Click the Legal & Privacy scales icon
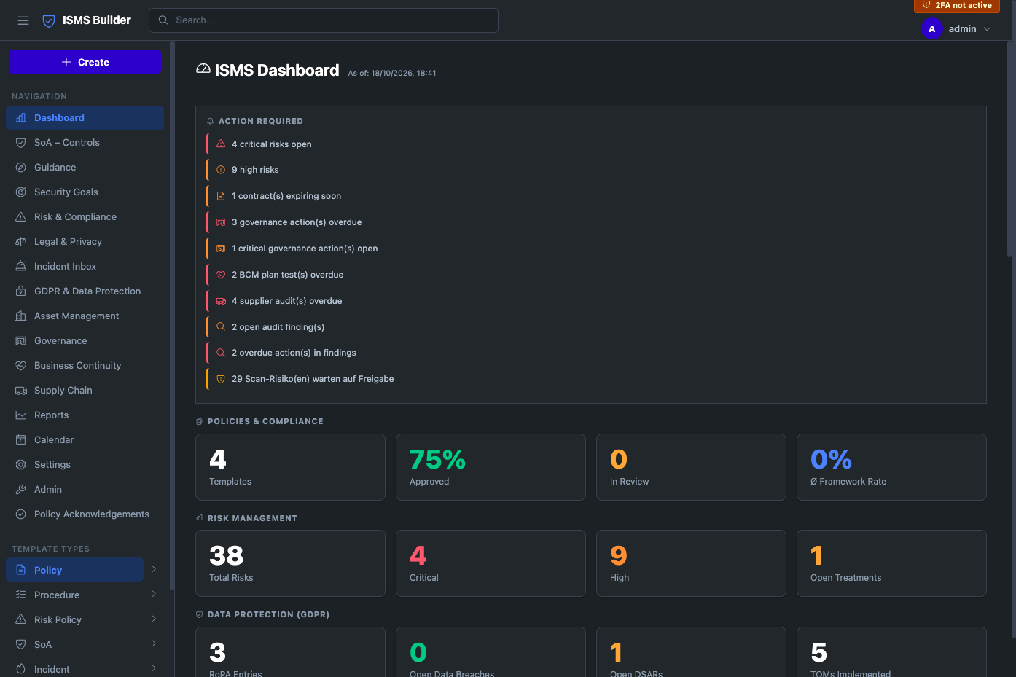 tap(21, 242)
